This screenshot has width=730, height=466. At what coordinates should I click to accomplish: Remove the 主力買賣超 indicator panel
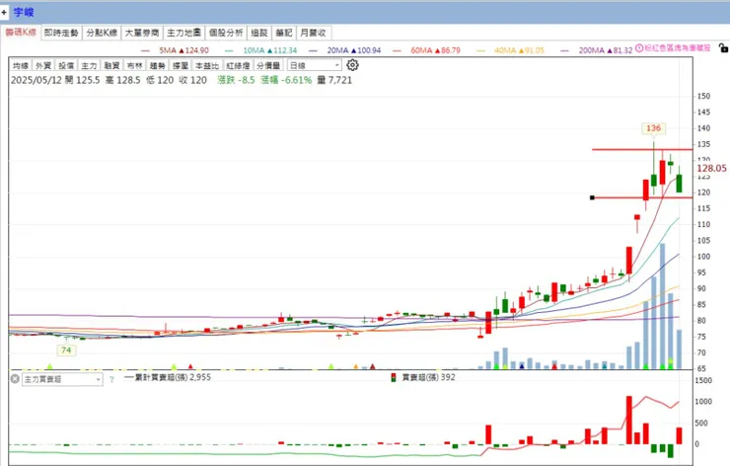[x=15, y=379]
